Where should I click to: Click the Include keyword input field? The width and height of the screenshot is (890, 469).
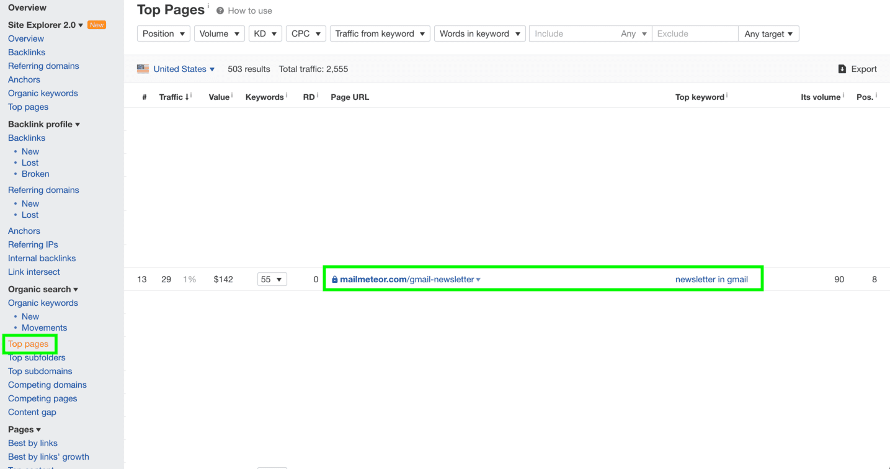coord(573,33)
